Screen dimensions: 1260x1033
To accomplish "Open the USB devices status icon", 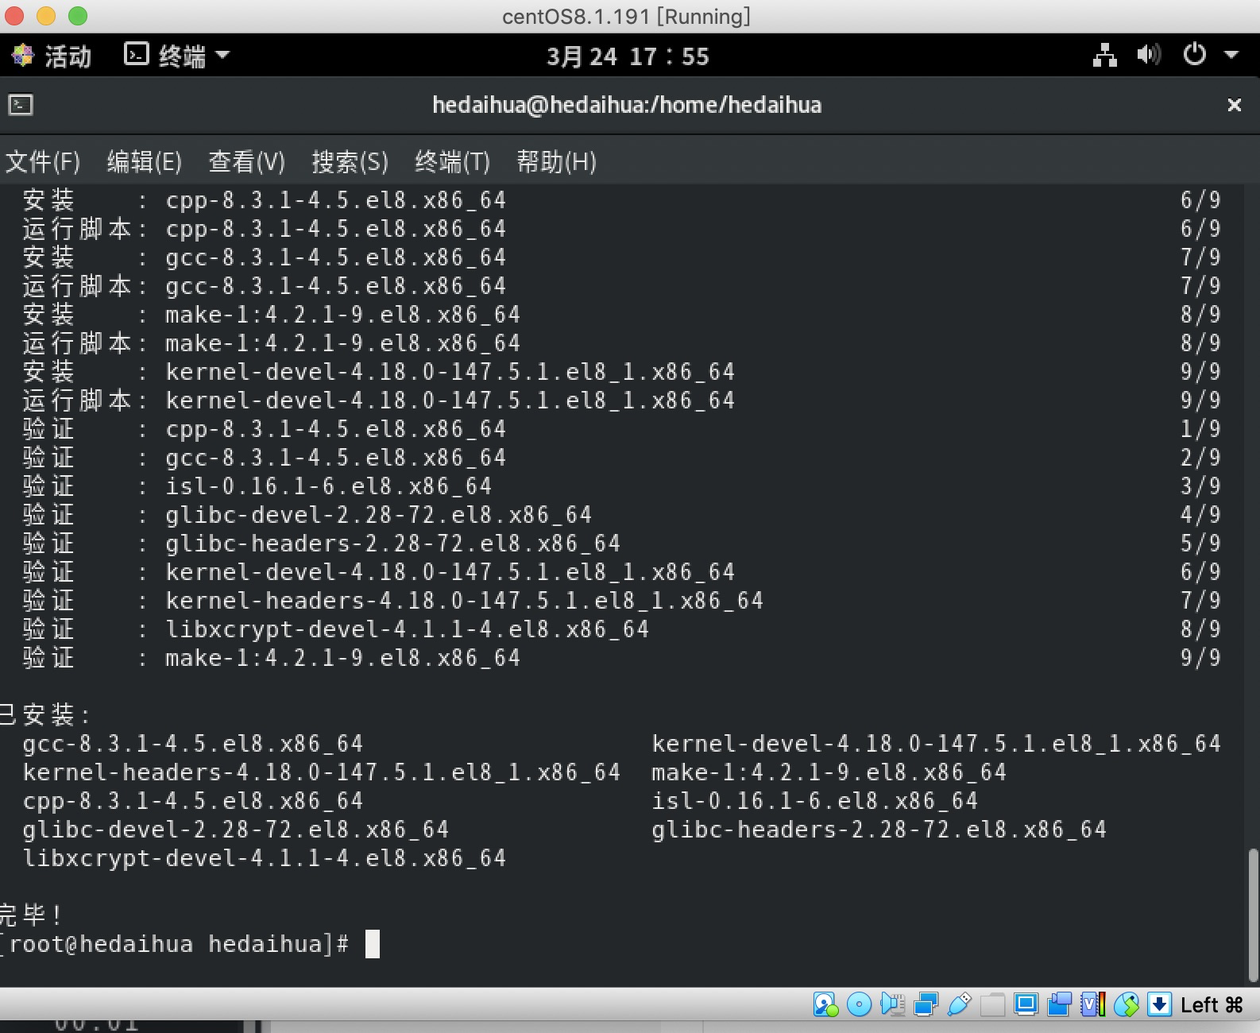I will pos(959,1005).
